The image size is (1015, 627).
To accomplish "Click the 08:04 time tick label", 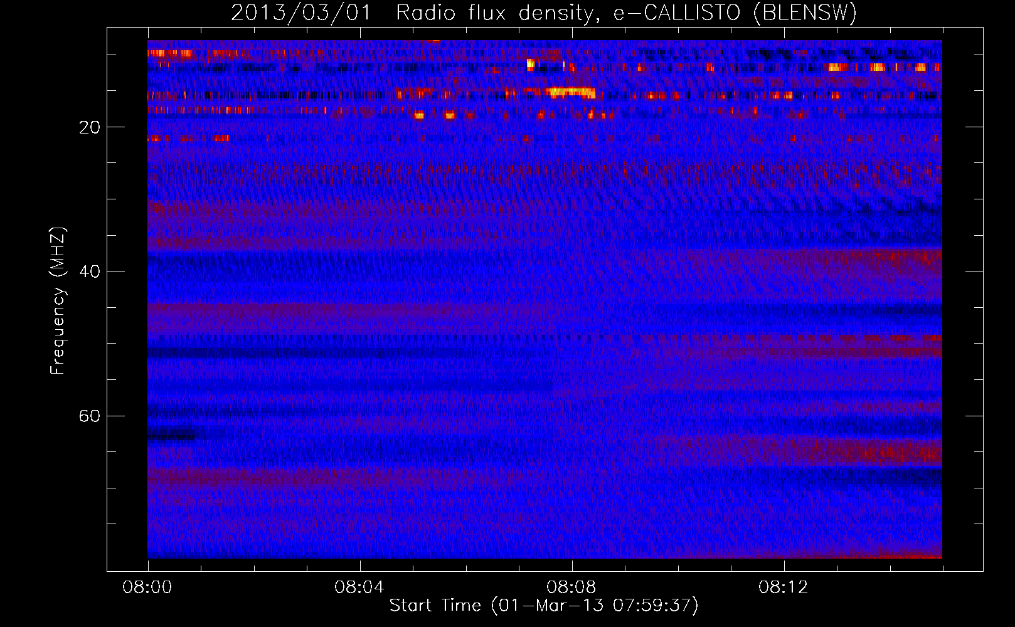I will [x=359, y=587].
